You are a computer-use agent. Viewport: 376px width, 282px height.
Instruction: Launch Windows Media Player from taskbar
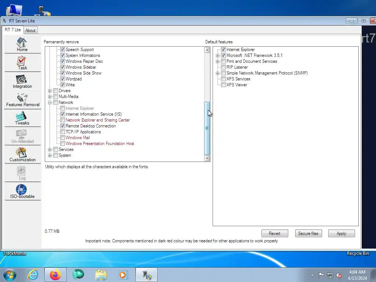[123, 275]
